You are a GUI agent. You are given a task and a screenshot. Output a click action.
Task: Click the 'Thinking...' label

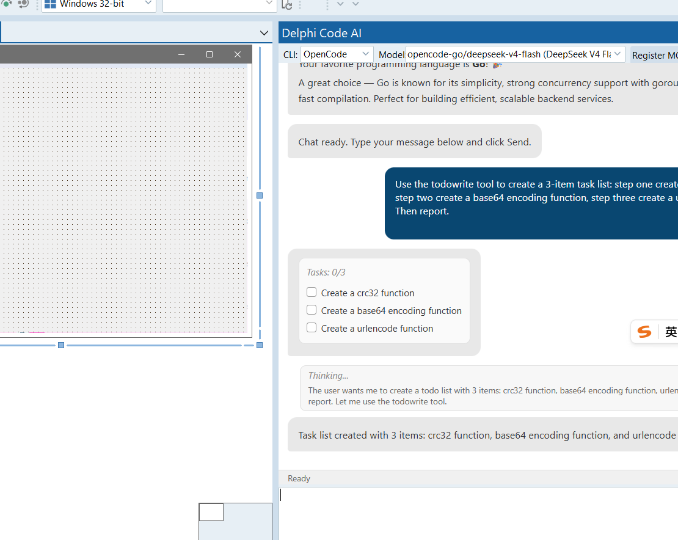(x=328, y=375)
